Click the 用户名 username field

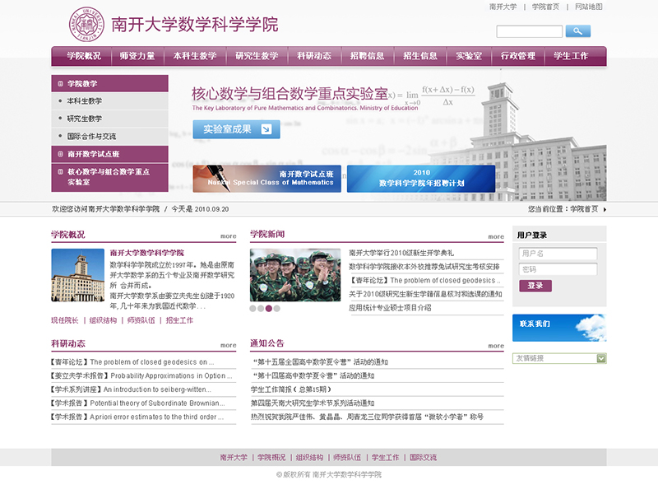pyautogui.click(x=558, y=254)
